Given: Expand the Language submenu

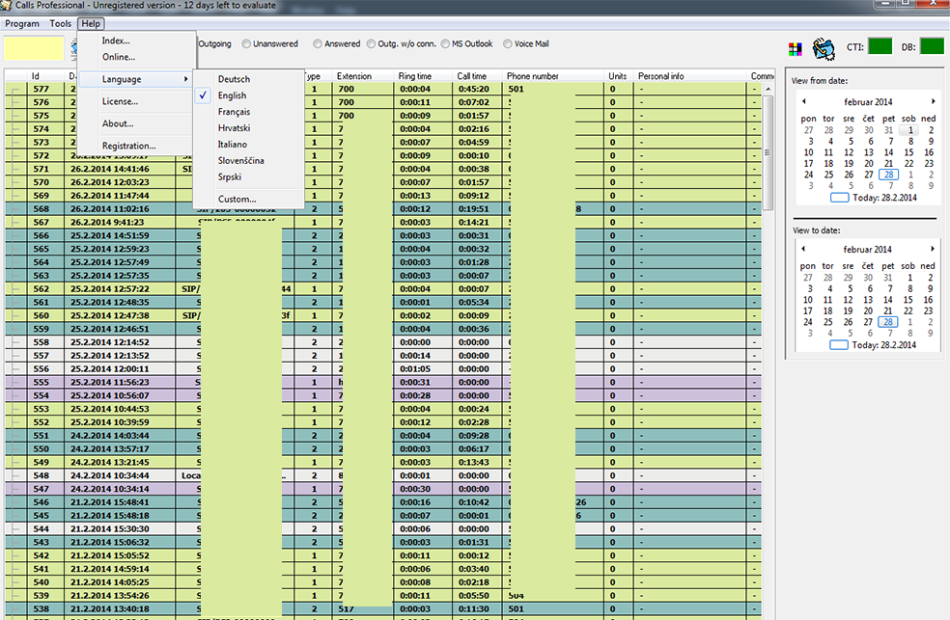Looking at the screenshot, I should [x=137, y=79].
